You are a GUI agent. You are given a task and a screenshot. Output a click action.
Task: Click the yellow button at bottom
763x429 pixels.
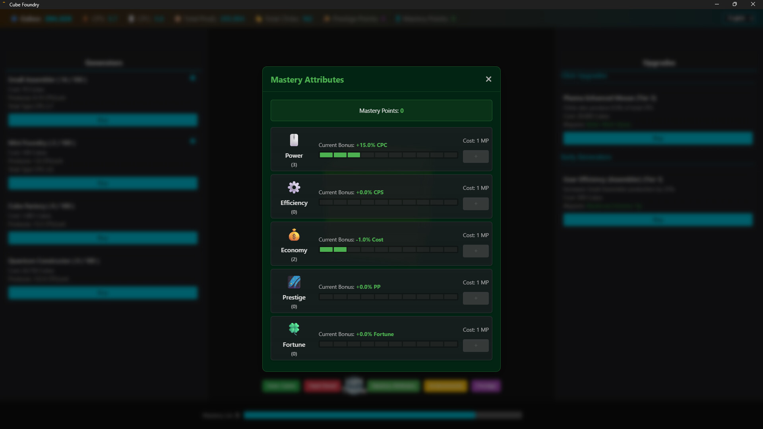pyautogui.click(x=445, y=386)
